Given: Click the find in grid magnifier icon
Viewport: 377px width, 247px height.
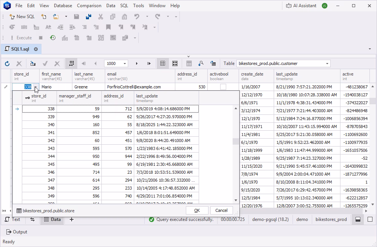Looking at the screenshot, I should point(201,63).
